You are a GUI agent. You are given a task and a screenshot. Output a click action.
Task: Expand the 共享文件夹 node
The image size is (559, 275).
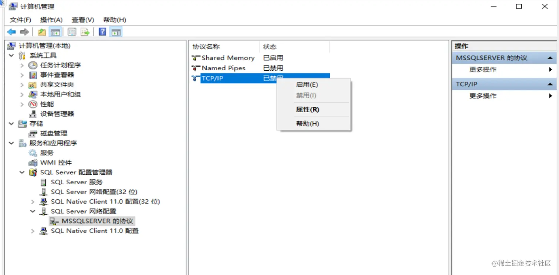coord(22,85)
